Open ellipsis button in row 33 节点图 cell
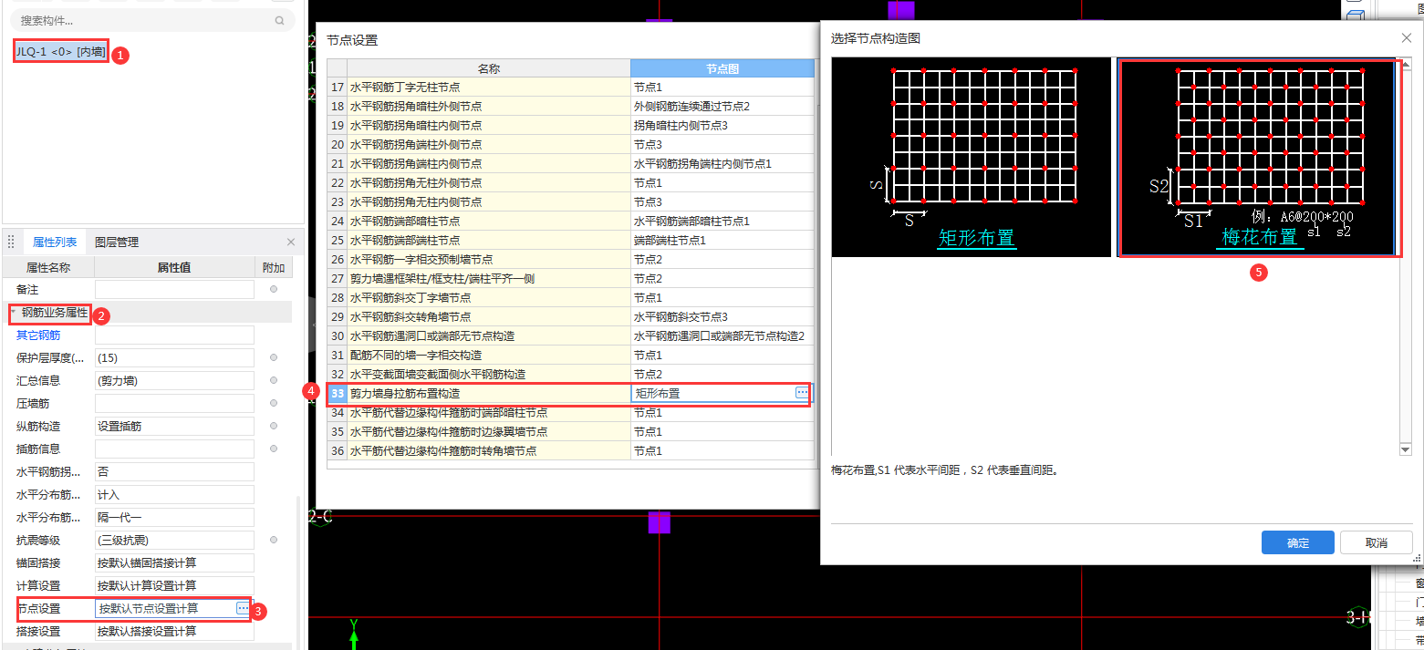The height and width of the screenshot is (650, 1424). (802, 393)
